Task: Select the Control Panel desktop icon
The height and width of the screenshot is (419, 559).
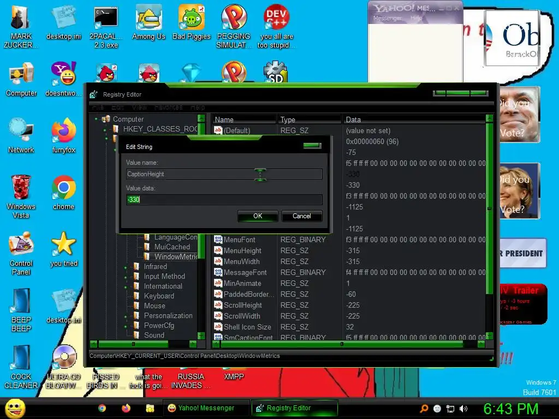Action: point(21,254)
